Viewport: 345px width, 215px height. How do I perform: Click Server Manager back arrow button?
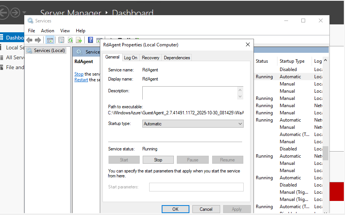point(4,13)
